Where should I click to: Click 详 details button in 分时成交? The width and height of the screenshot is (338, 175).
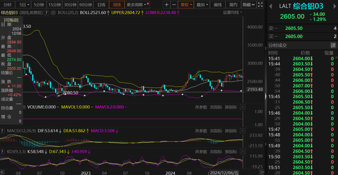point(333,45)
